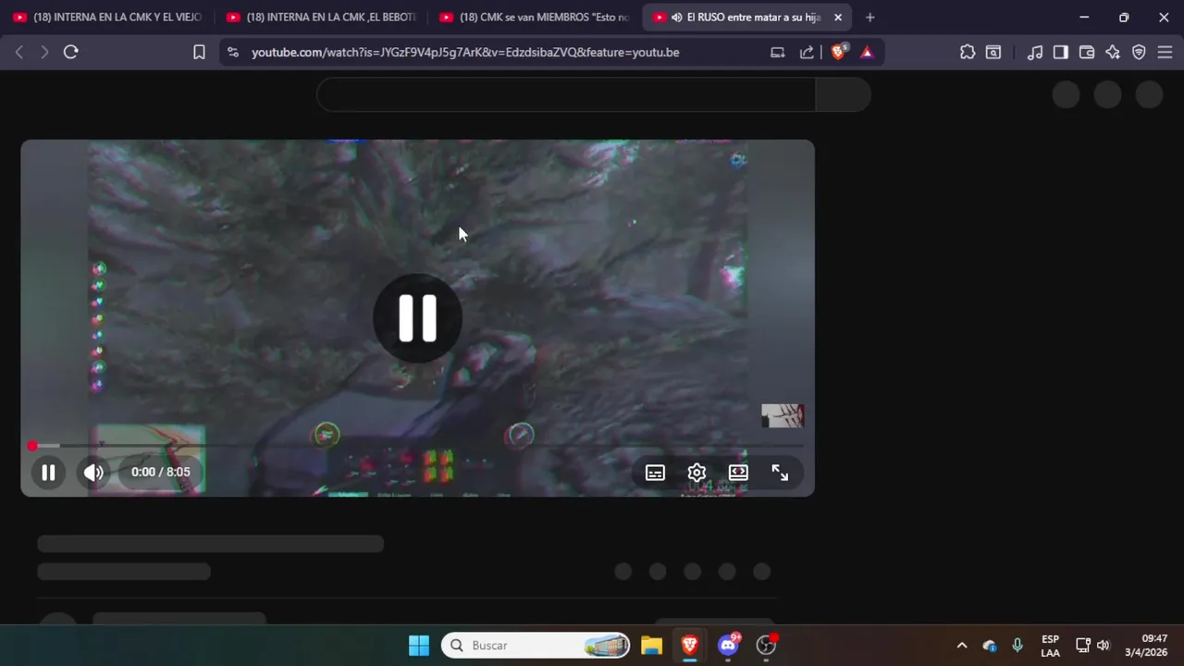Open OBS Studio from the taskbar
This screenshot has width=1184, height=666.
[767, 645]
